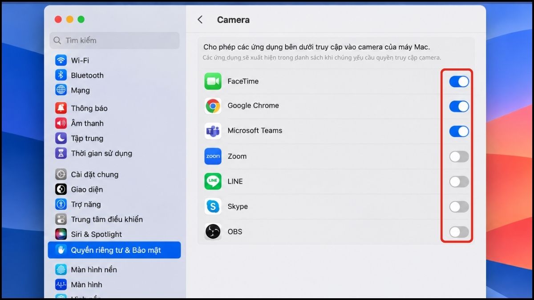Screen dimensions: 534x300
Task: Go back using the chevron button
Action: 200,20
